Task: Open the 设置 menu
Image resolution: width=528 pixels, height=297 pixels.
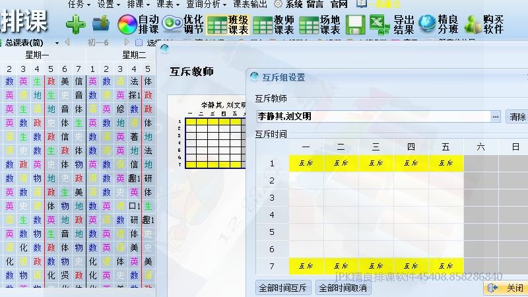Action: tap(108, 4)
